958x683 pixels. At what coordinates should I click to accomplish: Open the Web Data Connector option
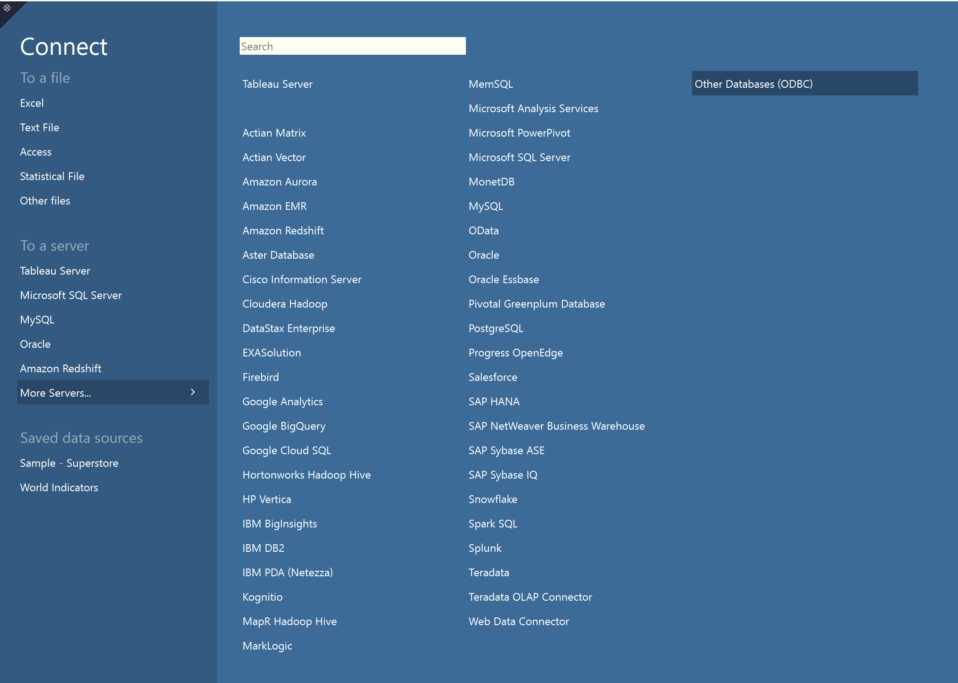[519, 621]
